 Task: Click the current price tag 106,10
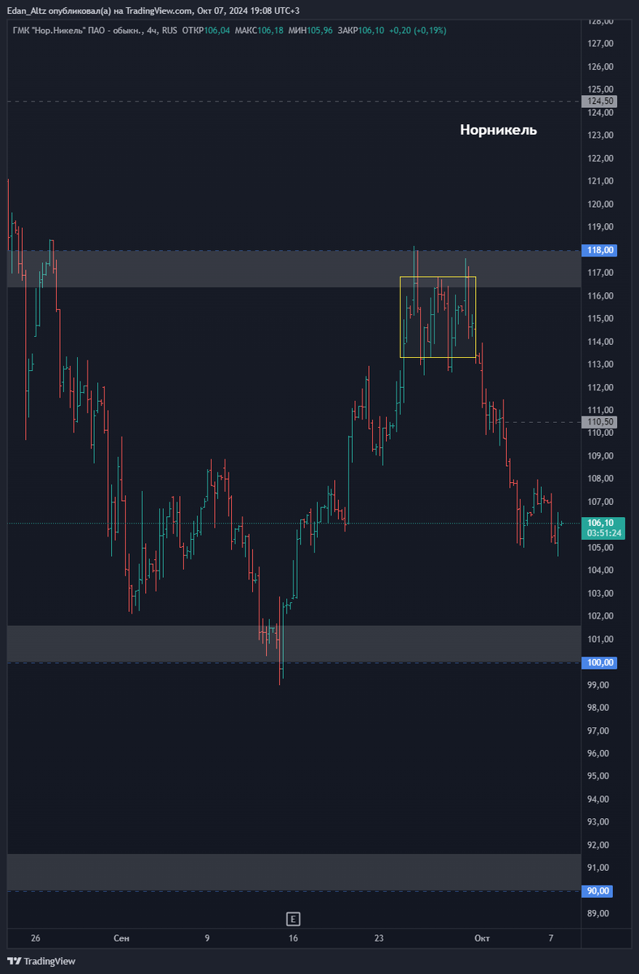(600, 523)
